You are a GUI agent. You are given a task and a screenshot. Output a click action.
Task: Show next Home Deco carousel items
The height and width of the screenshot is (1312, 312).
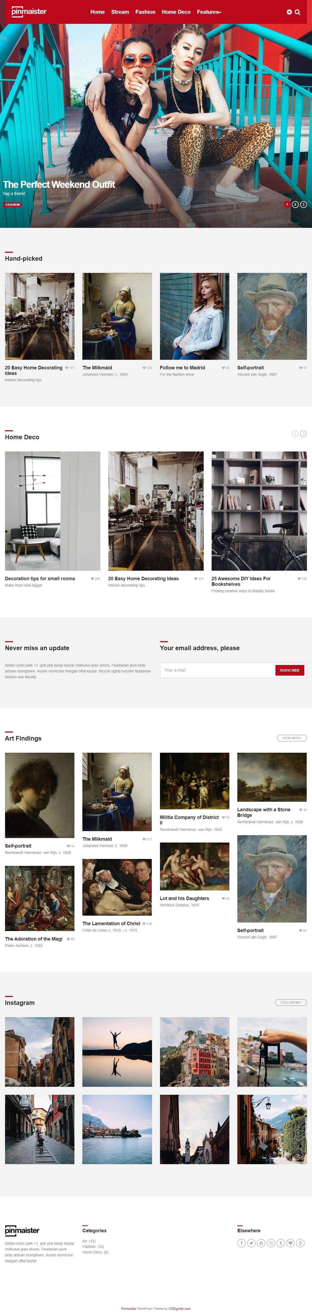(x=303, y=433)
